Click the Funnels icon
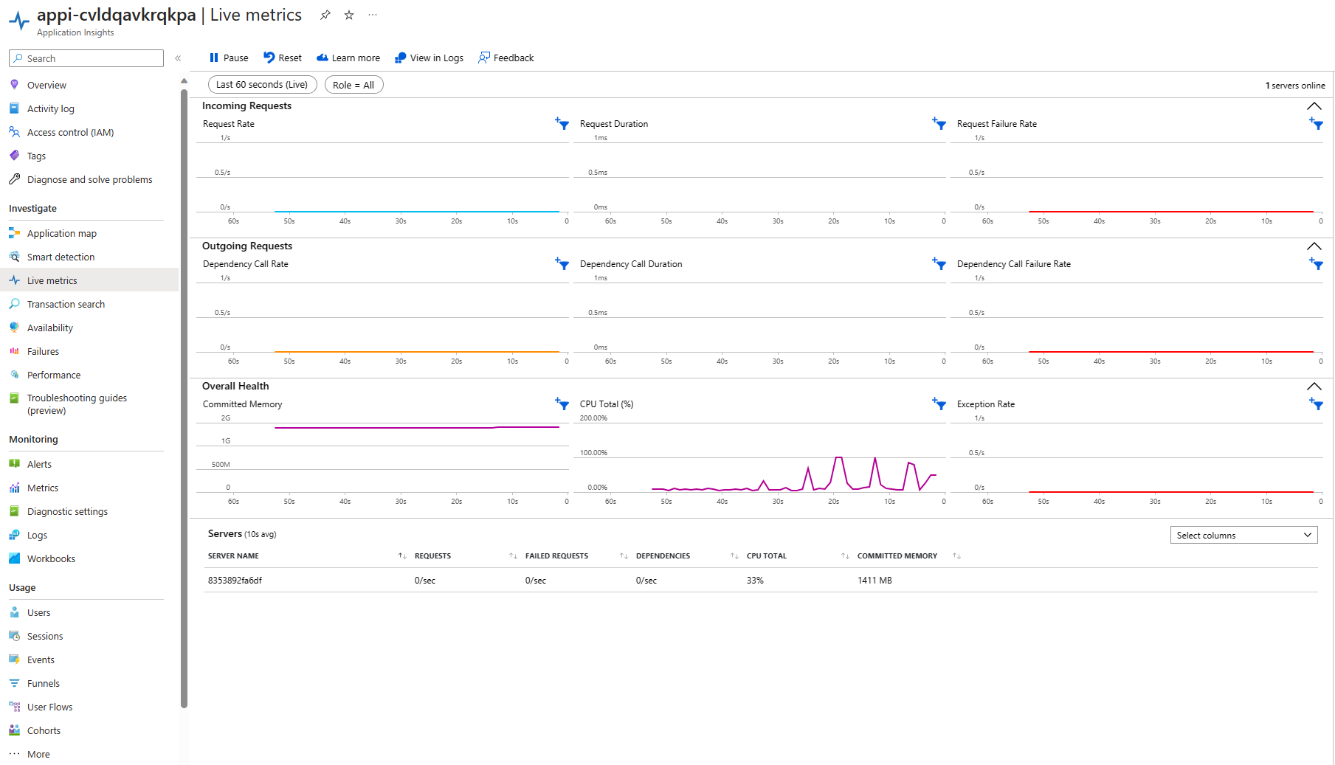This screenshot has width=1335, height=765. click(x=14, y=683)
